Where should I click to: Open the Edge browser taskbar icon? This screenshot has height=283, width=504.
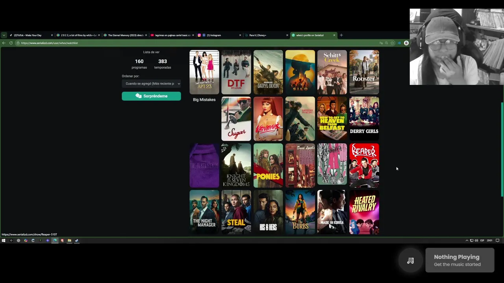(55, 241)
